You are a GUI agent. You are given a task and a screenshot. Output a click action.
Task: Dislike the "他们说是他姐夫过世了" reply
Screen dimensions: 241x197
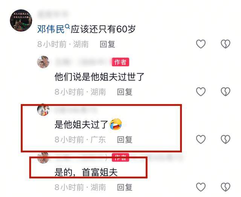click(x=226, y=92)
